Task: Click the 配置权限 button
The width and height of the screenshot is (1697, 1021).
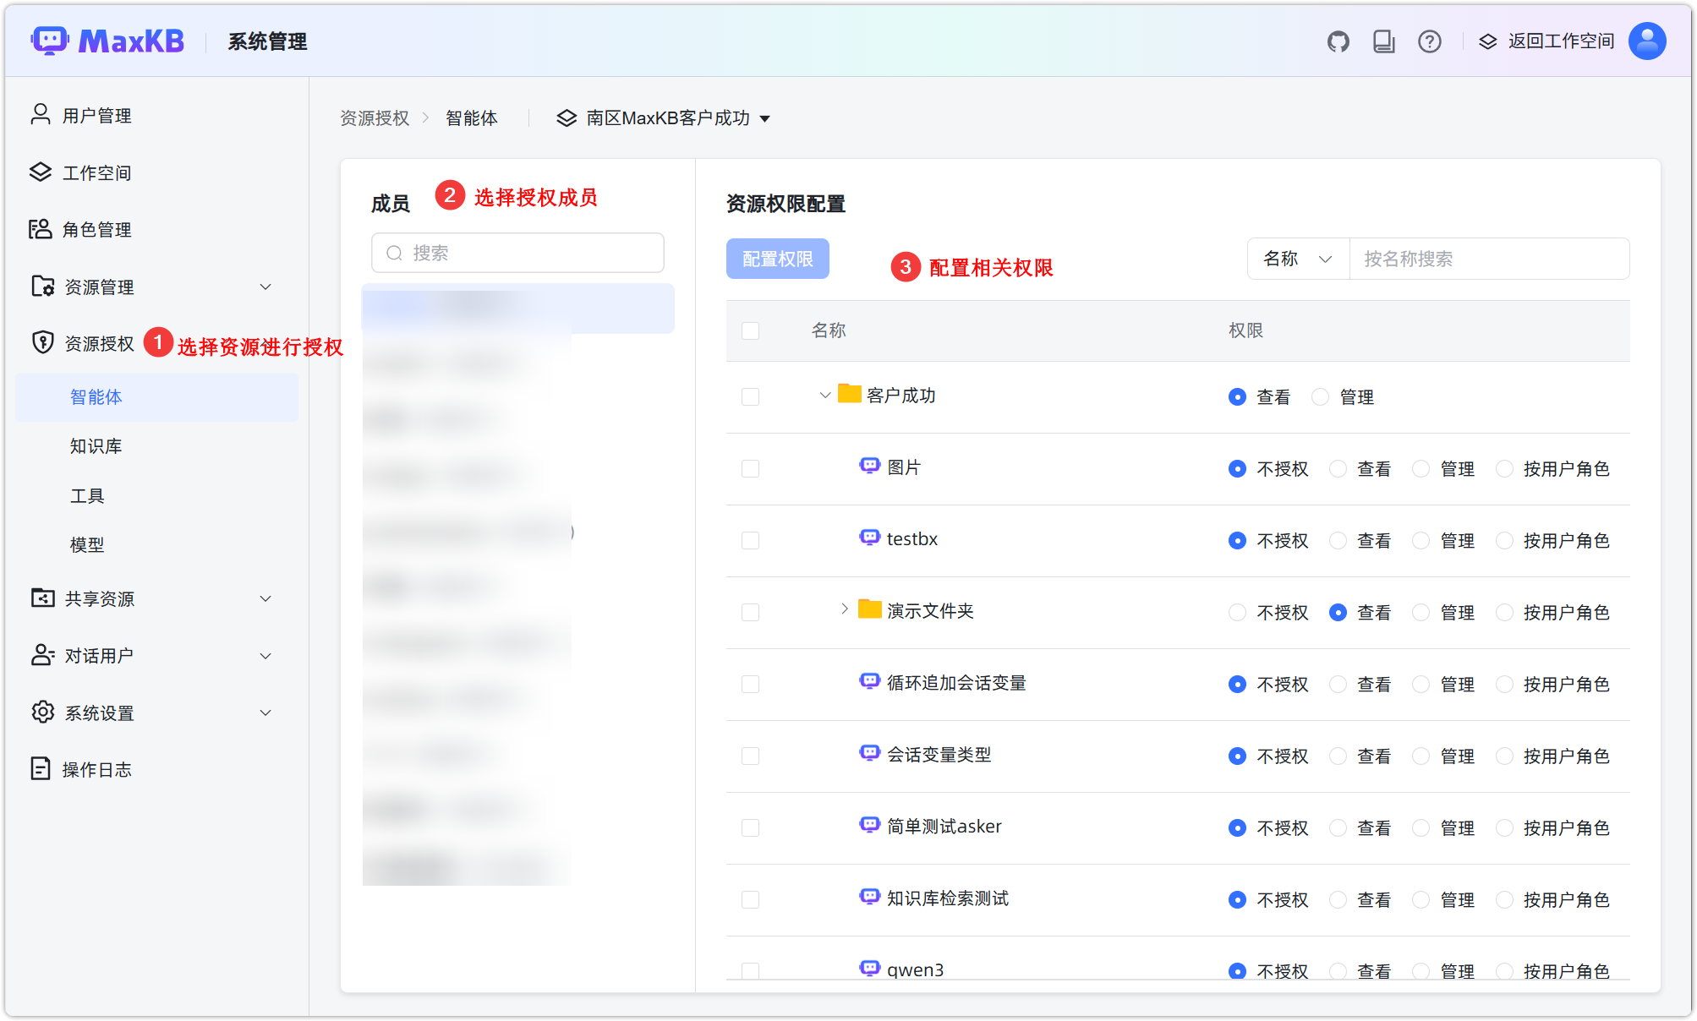Action: pyautogui.click(x=777, y=259)
